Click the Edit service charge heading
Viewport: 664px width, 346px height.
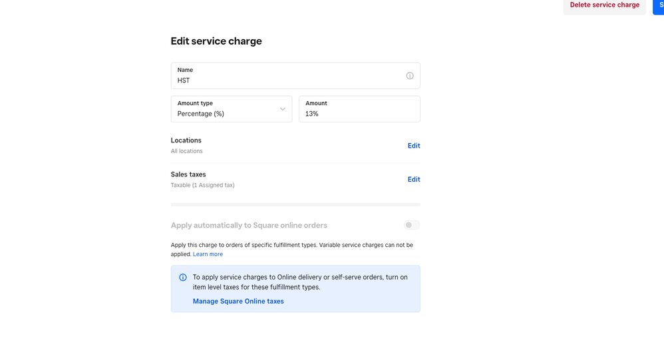tap(216, 41)
